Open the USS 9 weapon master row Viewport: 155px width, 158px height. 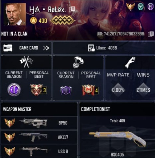(x=39, y=151)
